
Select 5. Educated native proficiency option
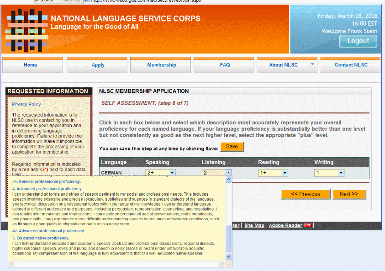(x=41, y=238)
